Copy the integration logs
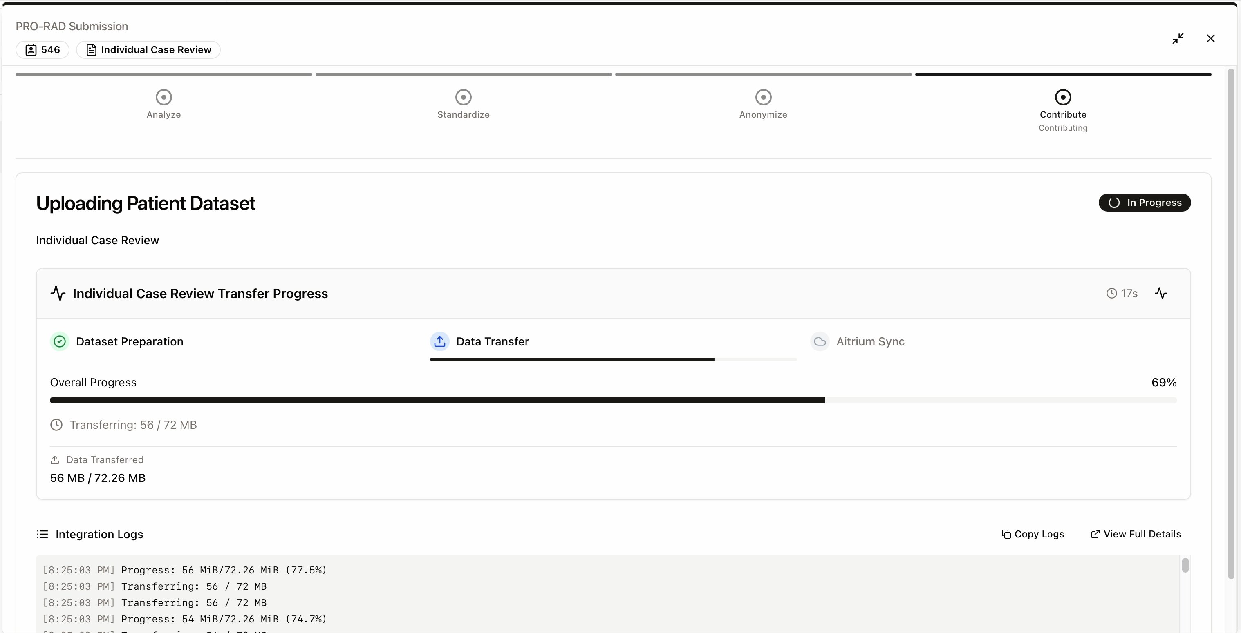This screenshot has height=633, width=1241. (x=1033, y=534)
